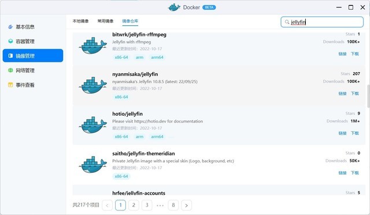Image resolution: width=370 pixels, height=215 pixels.
Task: Switch to 常用镜像 tab
Action: 105,21
